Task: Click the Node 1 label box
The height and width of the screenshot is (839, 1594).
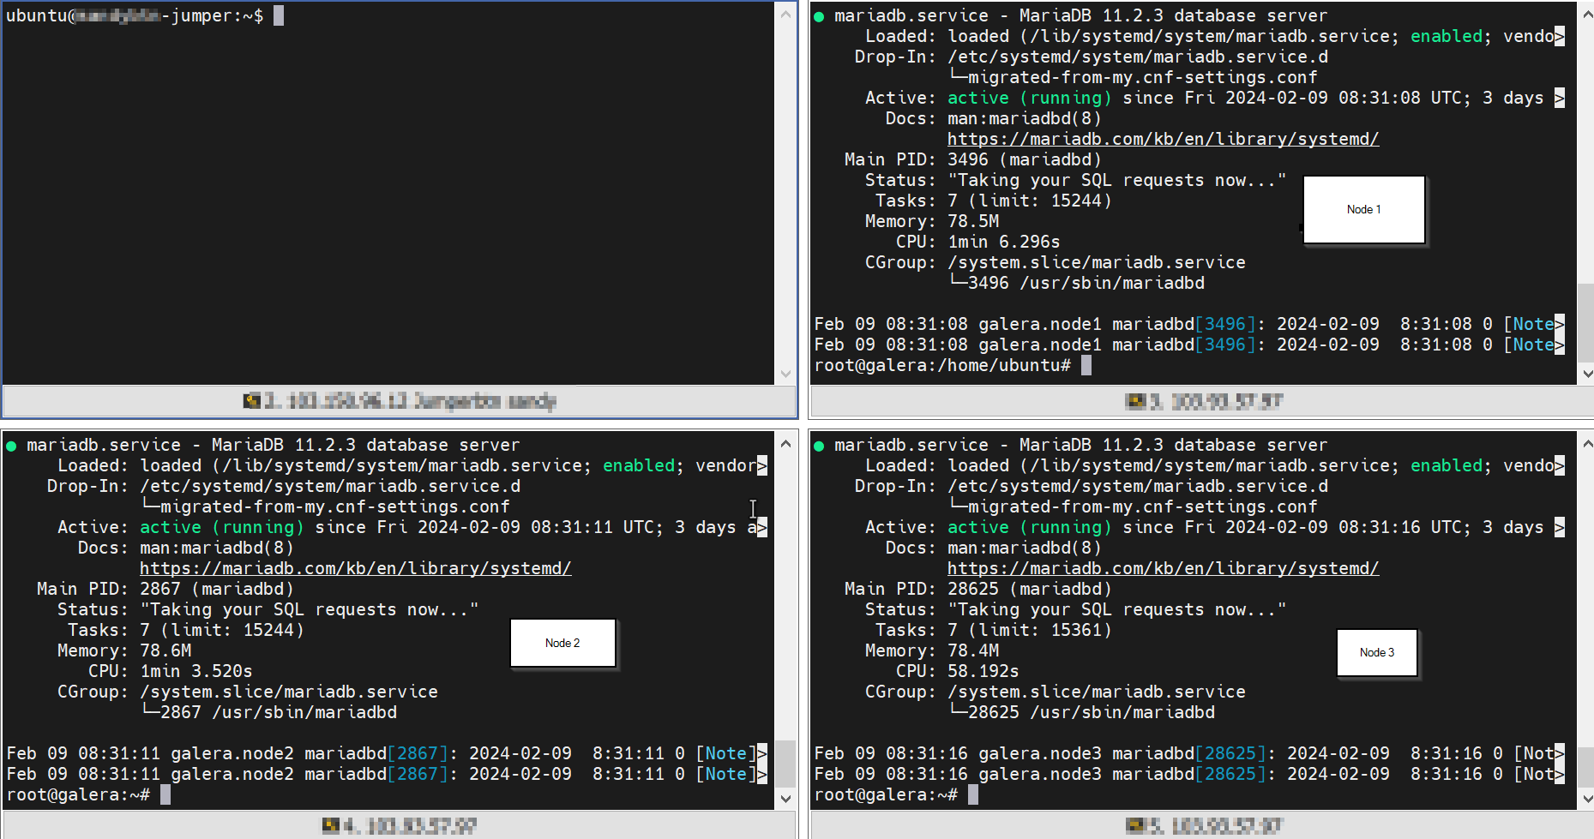Action: click(1363, 210)
